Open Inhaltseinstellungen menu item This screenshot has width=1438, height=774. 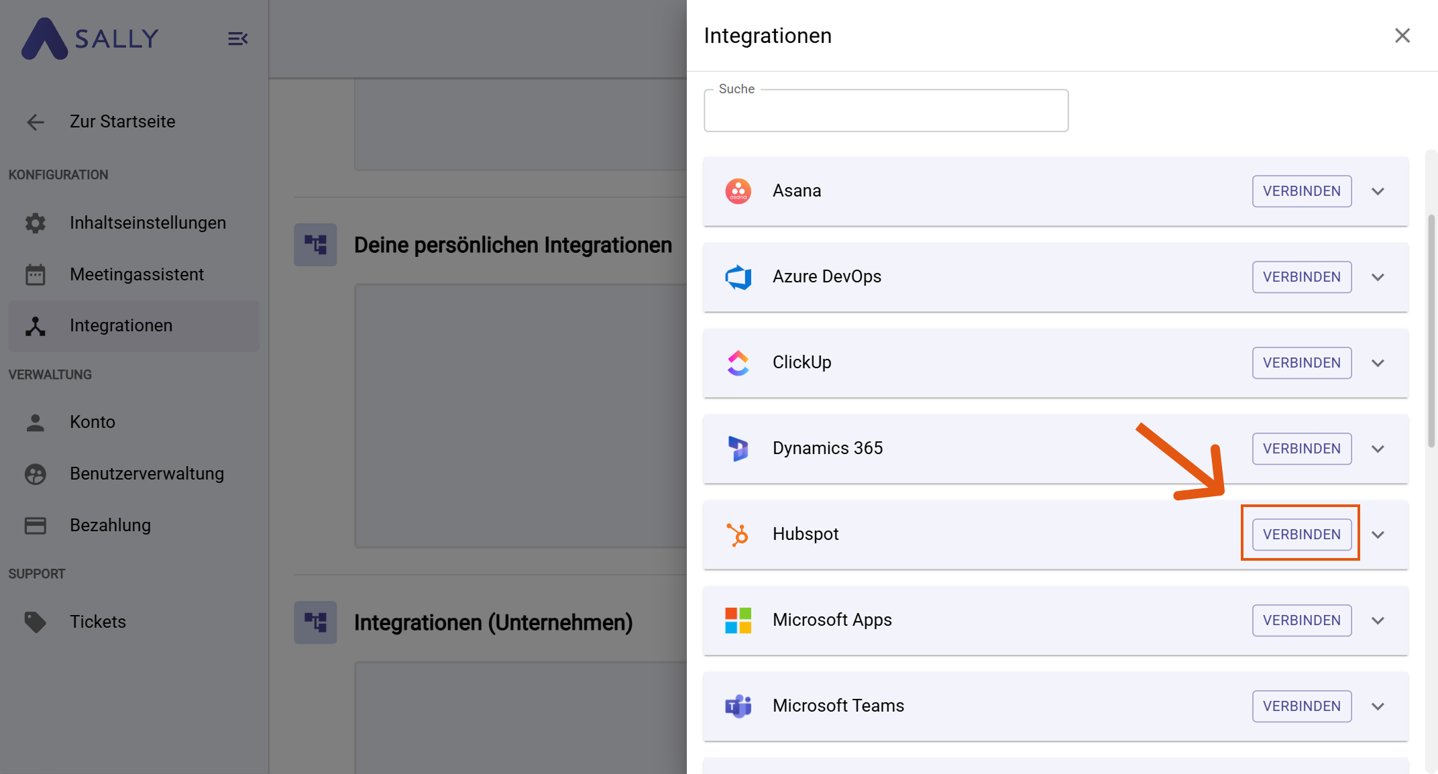pyautogui.click(x=133, y=223)
